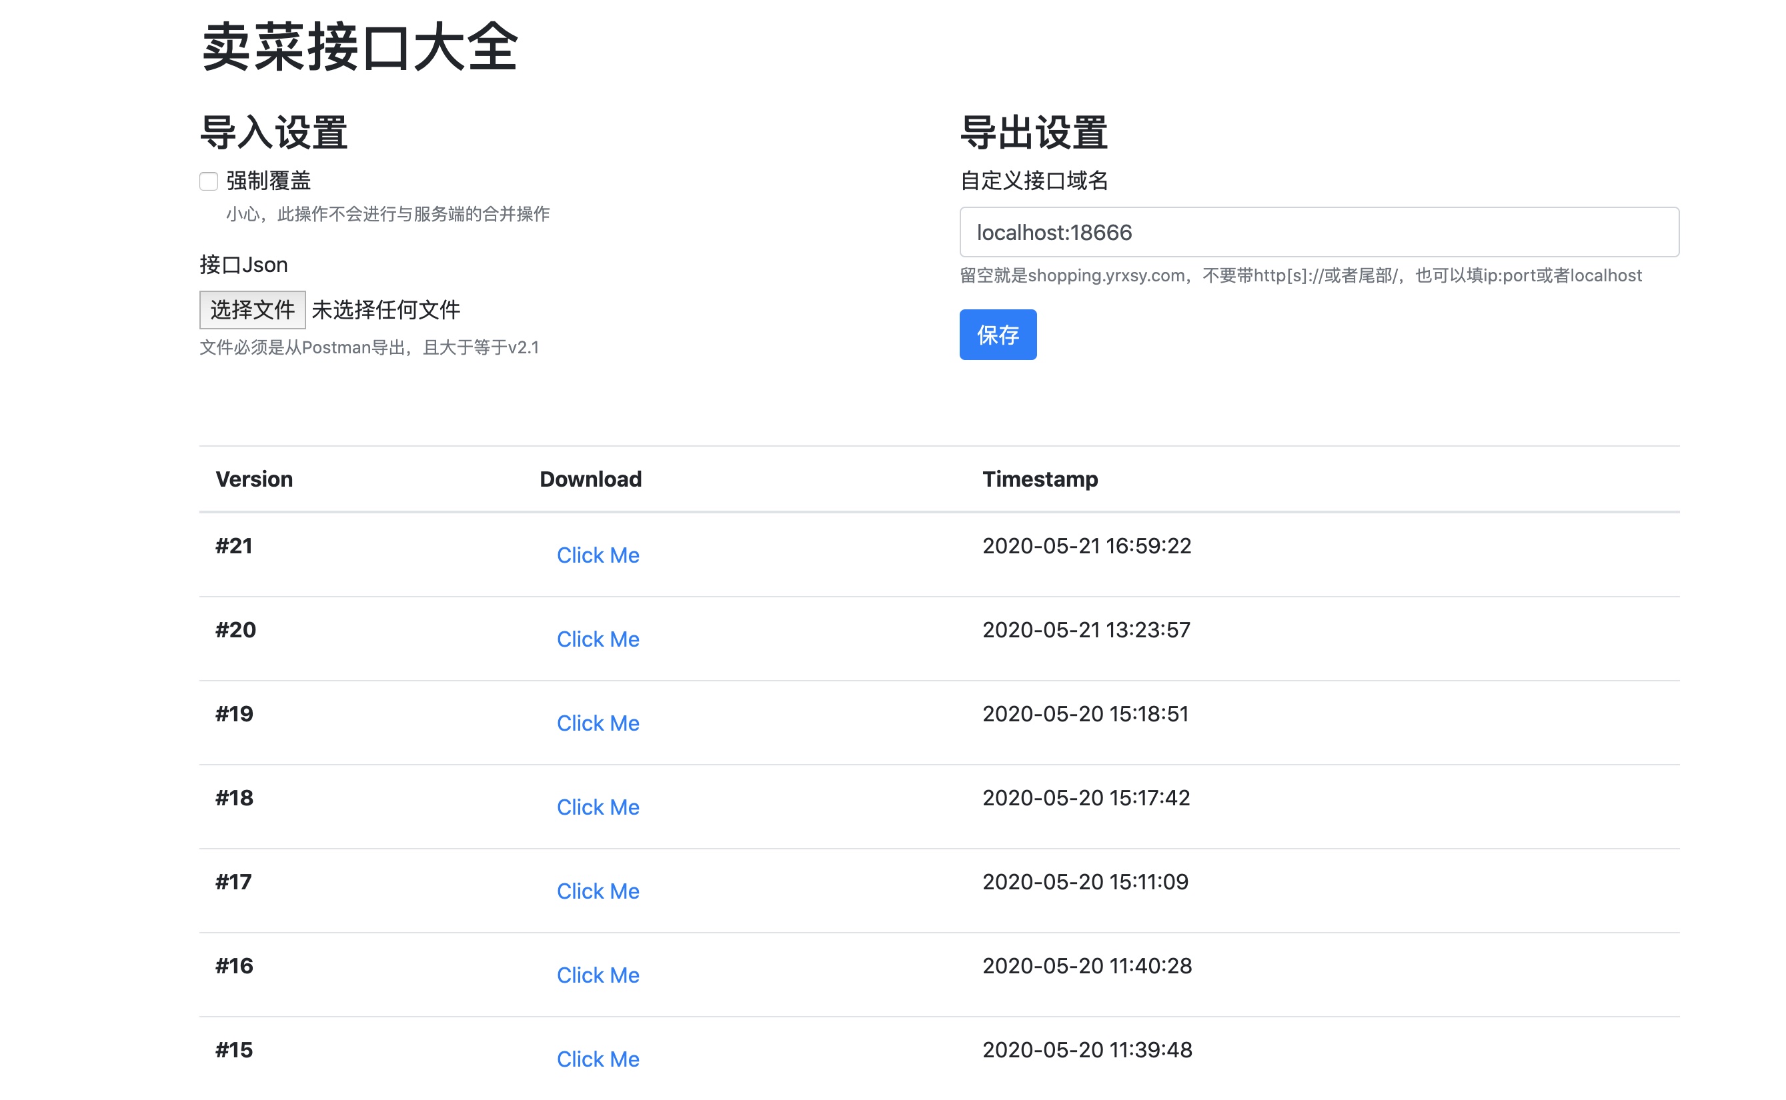Viewport: 1786px width, 1100px height.
Task: Click the Download column header
Action: pyautogui.click(x=590, y=479)
